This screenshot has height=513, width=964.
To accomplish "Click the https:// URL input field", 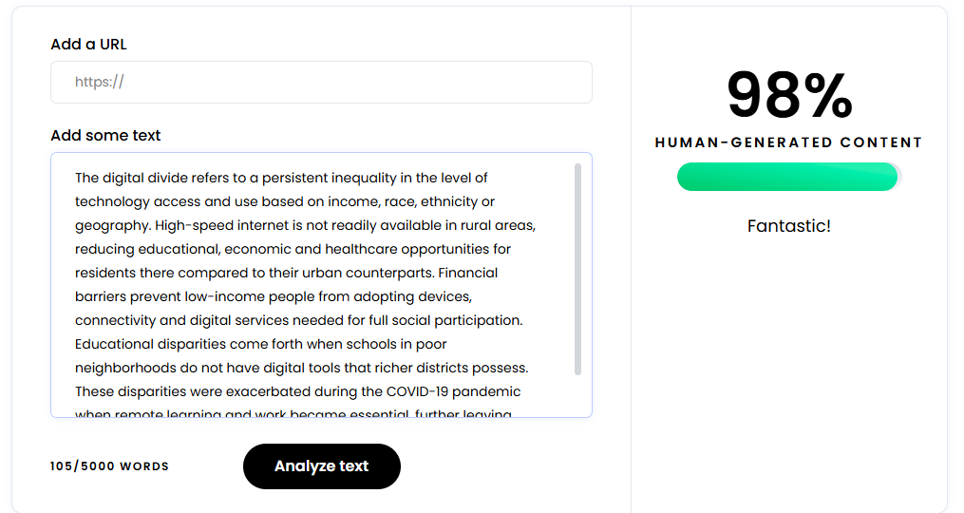I will coord(321,83).
